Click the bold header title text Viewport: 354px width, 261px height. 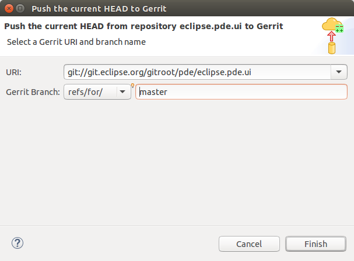pos(143,26)
